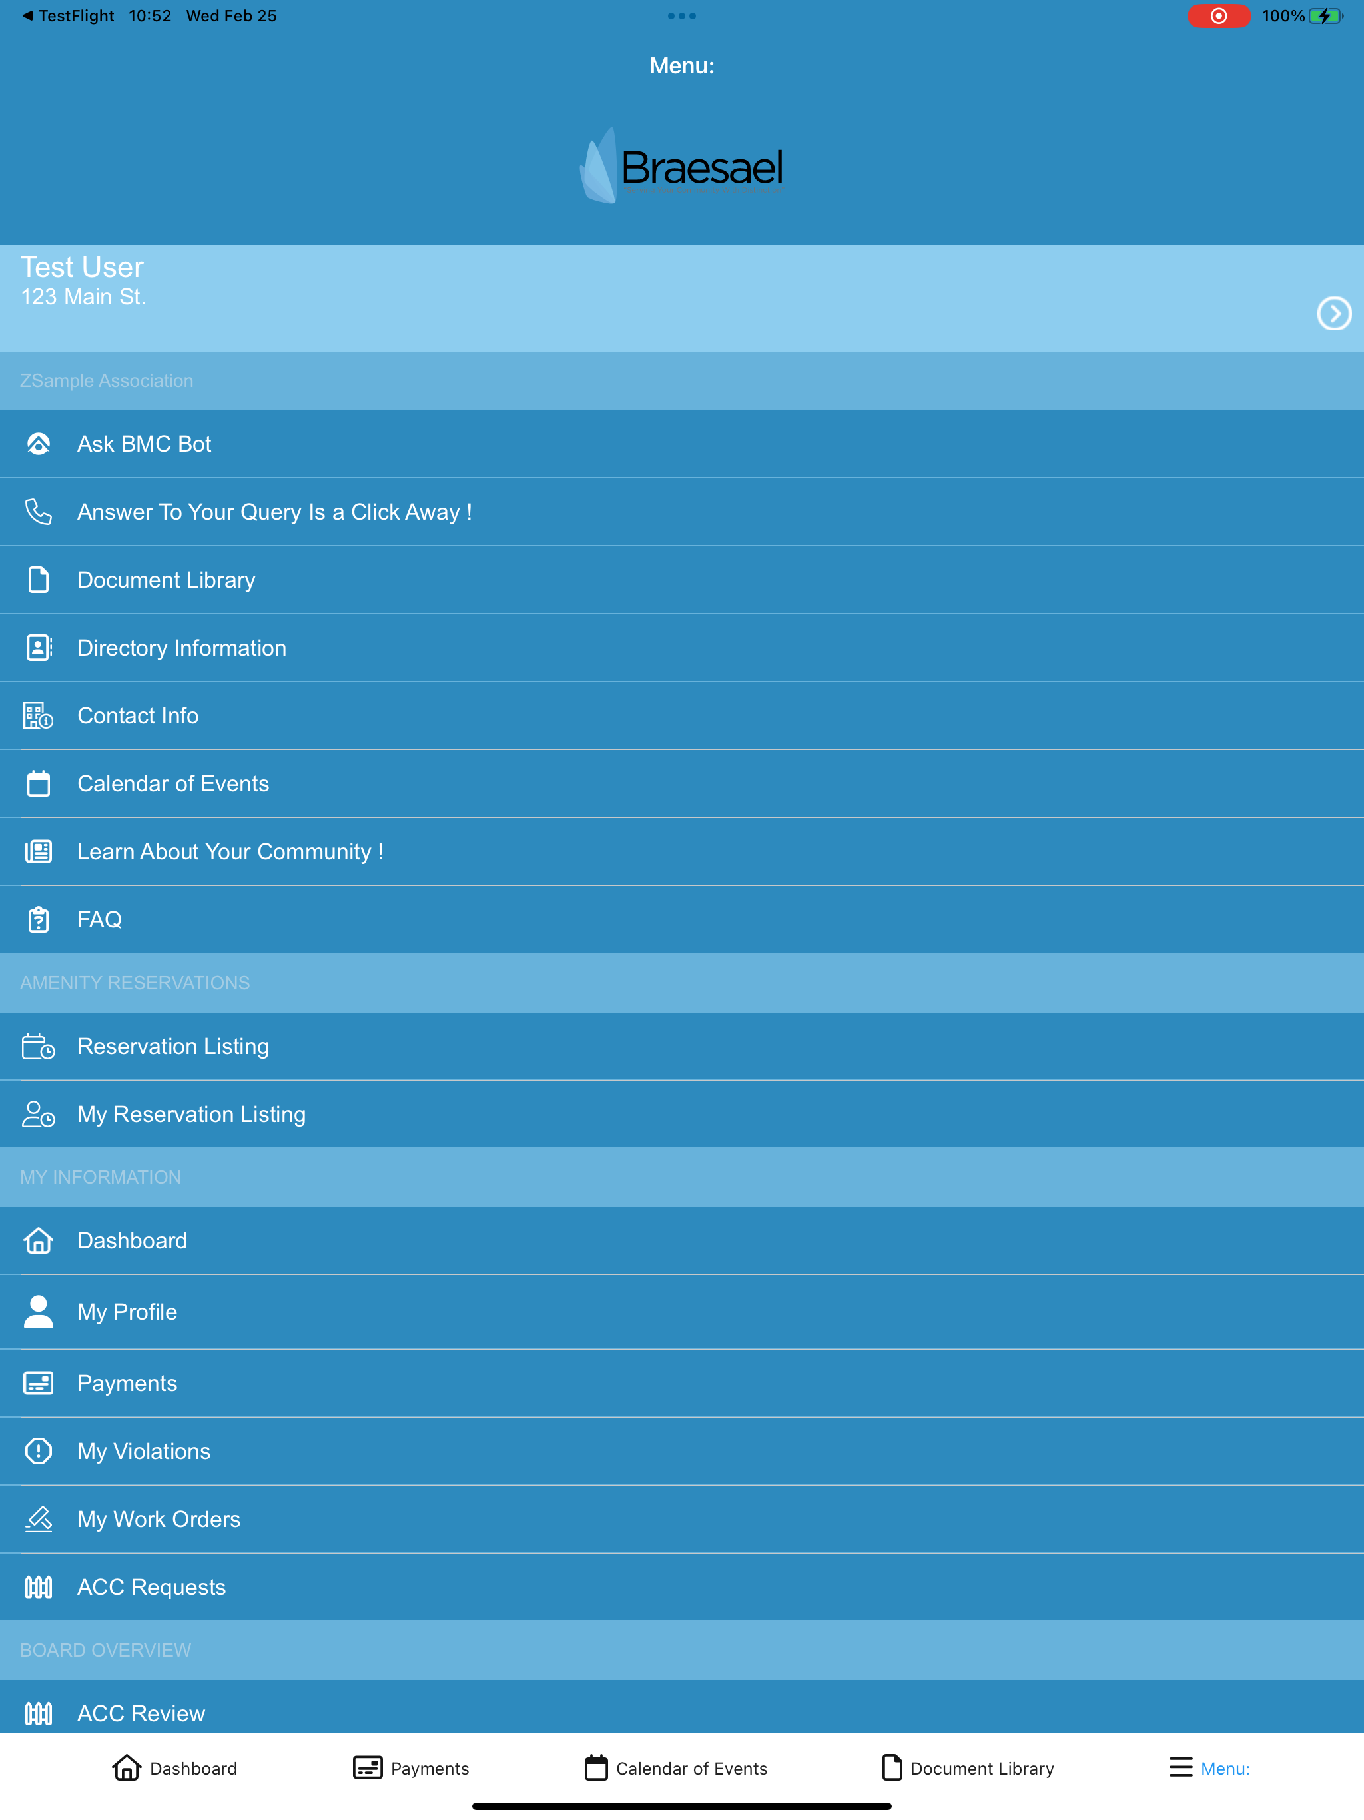Tap the Menu: title at top

[x=682, y=66]
